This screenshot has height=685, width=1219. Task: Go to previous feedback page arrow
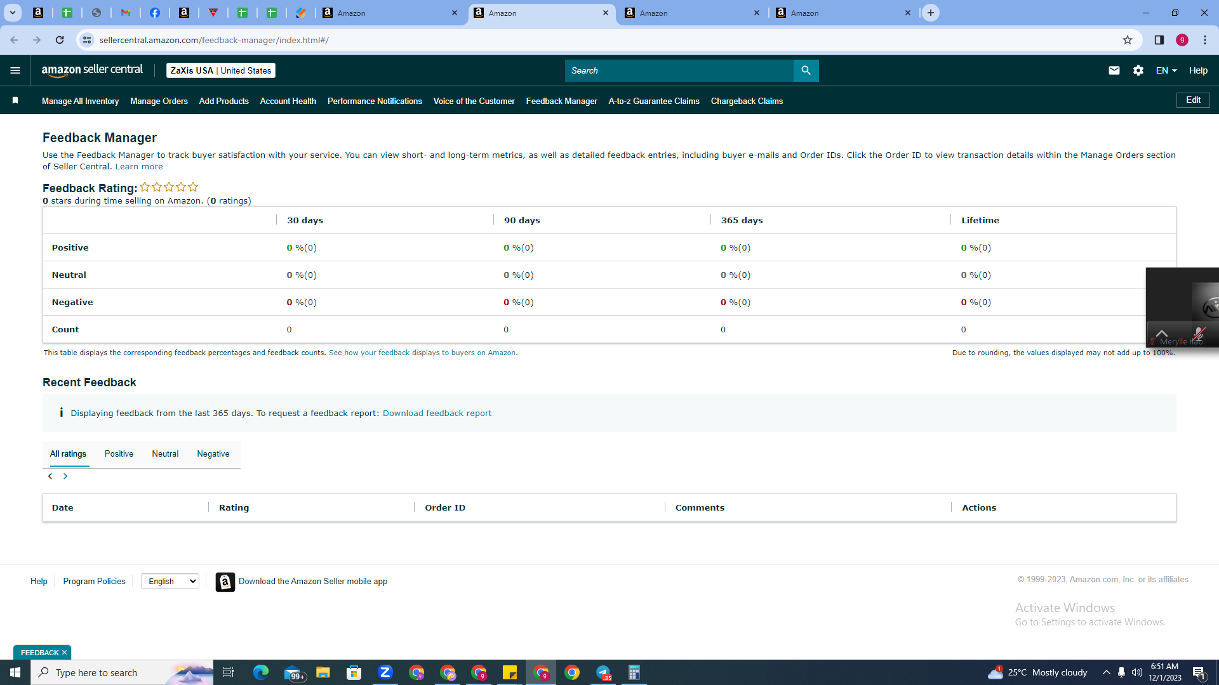pos(50,476)
